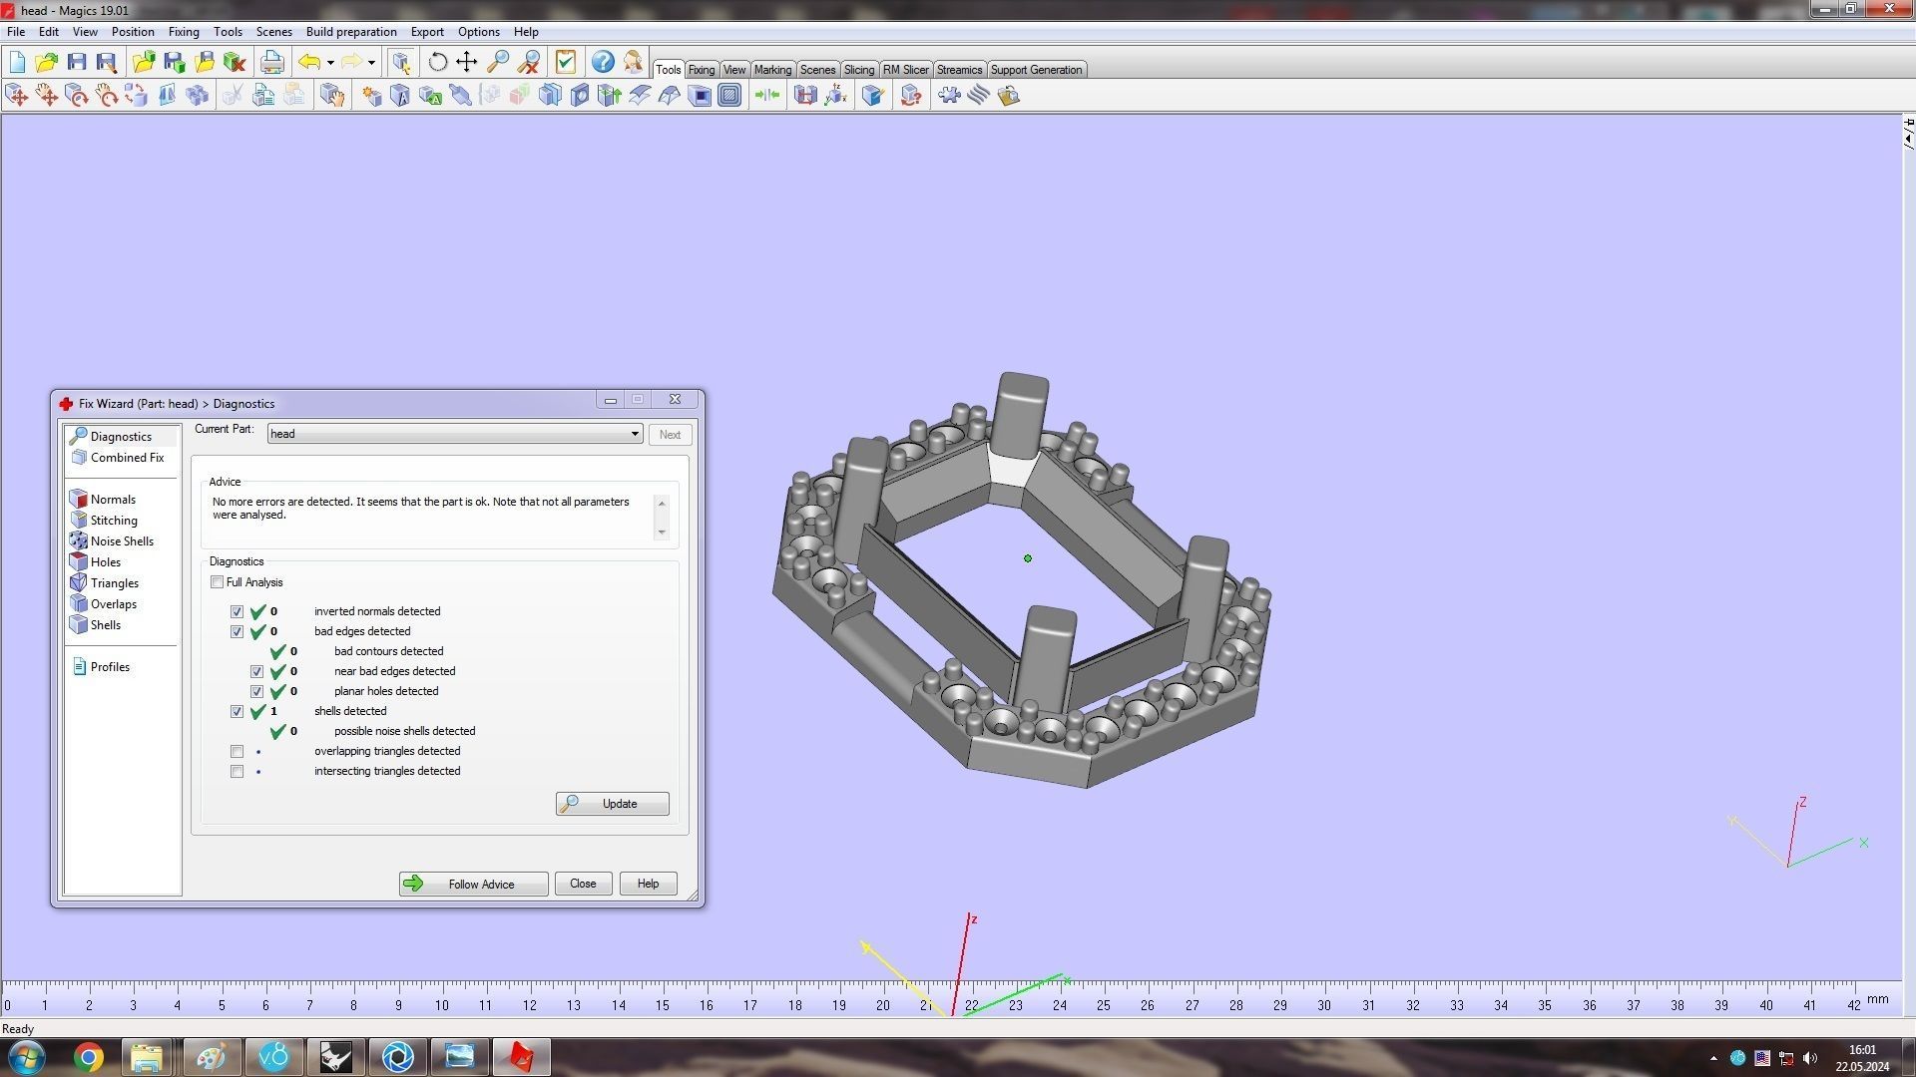The image size is (1916, 1077).
Task: Open the Build preparation menu
Action: (x=350, y=32)
